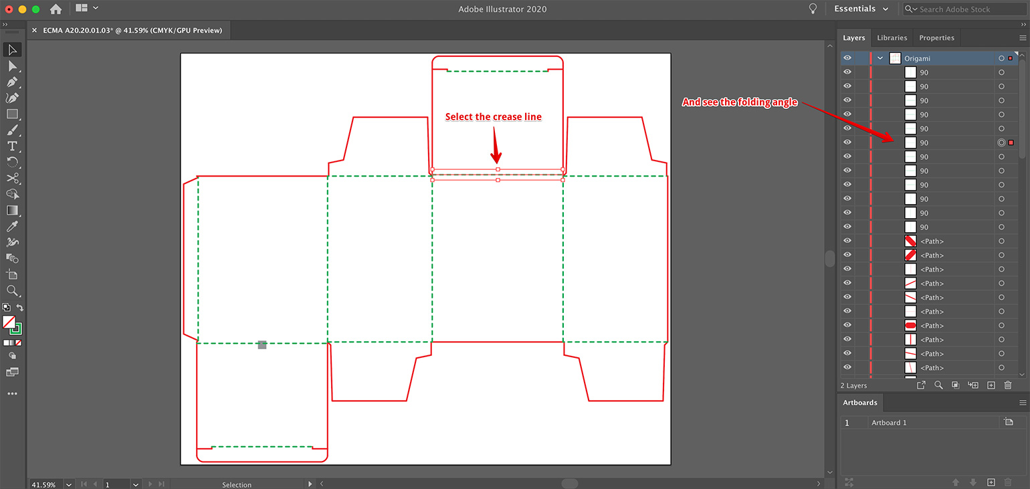Open the Home screen icon
Screen dimensions: 1030x489
click(x=56, y=9)
